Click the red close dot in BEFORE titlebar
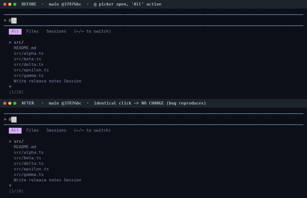Viewport: 307px width, 198px height. pos(5,4)
